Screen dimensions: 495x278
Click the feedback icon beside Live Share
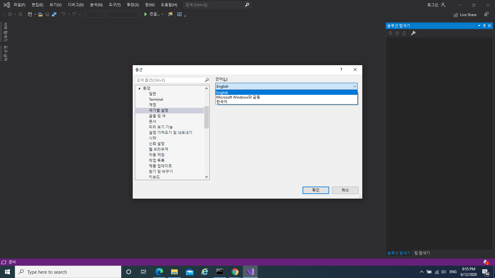pyautogui.click(x=486, y=15)
